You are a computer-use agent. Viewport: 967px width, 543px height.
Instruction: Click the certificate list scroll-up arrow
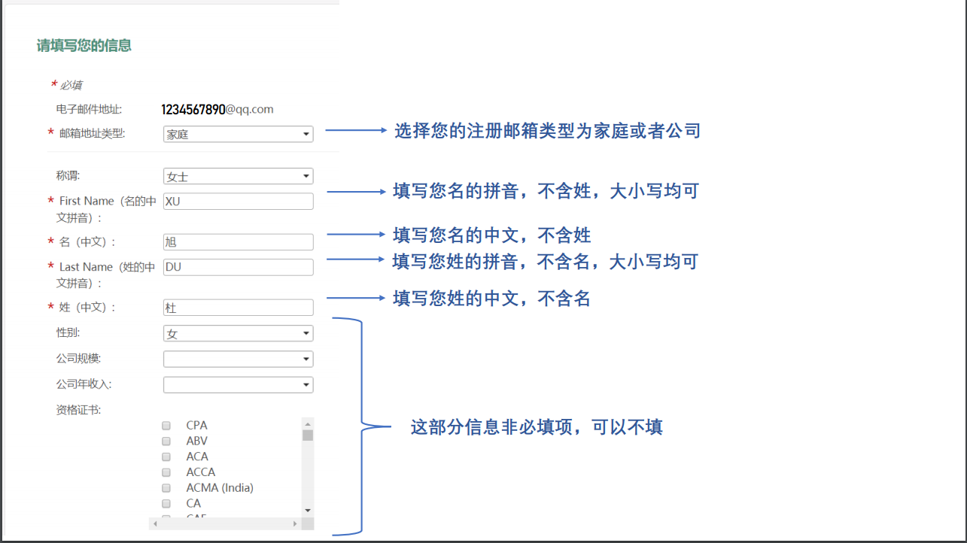(x=308, y=423)
